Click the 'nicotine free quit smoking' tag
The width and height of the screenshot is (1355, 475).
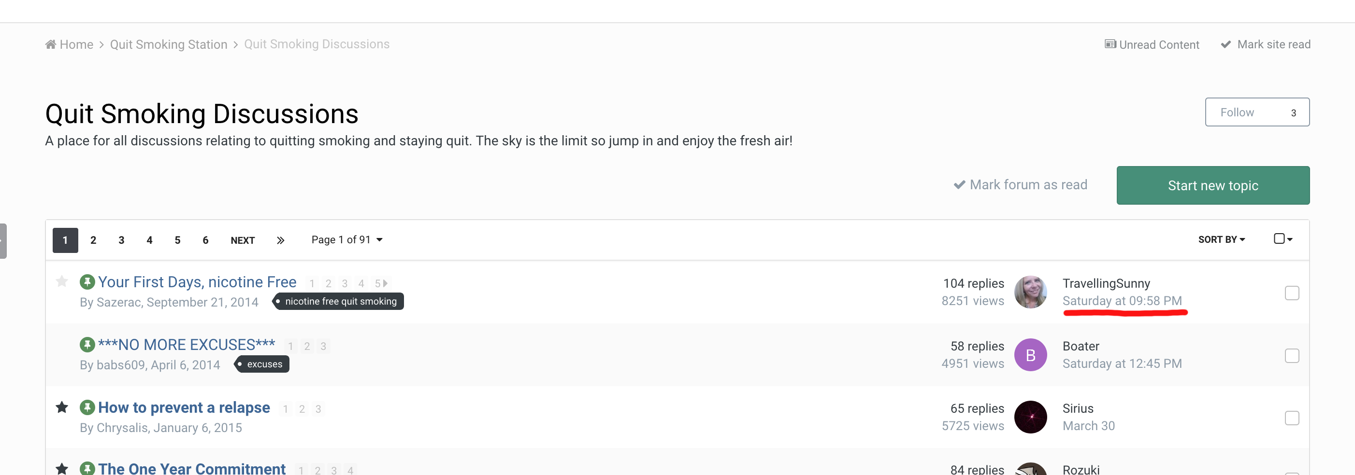pyautogui.click(x=340, y=301)
